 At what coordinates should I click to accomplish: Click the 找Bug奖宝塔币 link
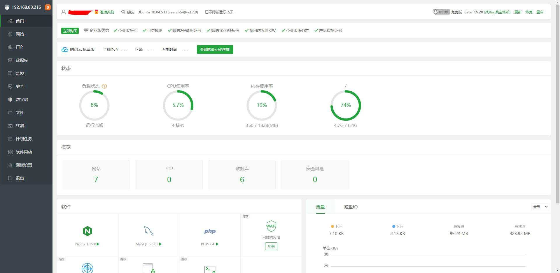497,12
